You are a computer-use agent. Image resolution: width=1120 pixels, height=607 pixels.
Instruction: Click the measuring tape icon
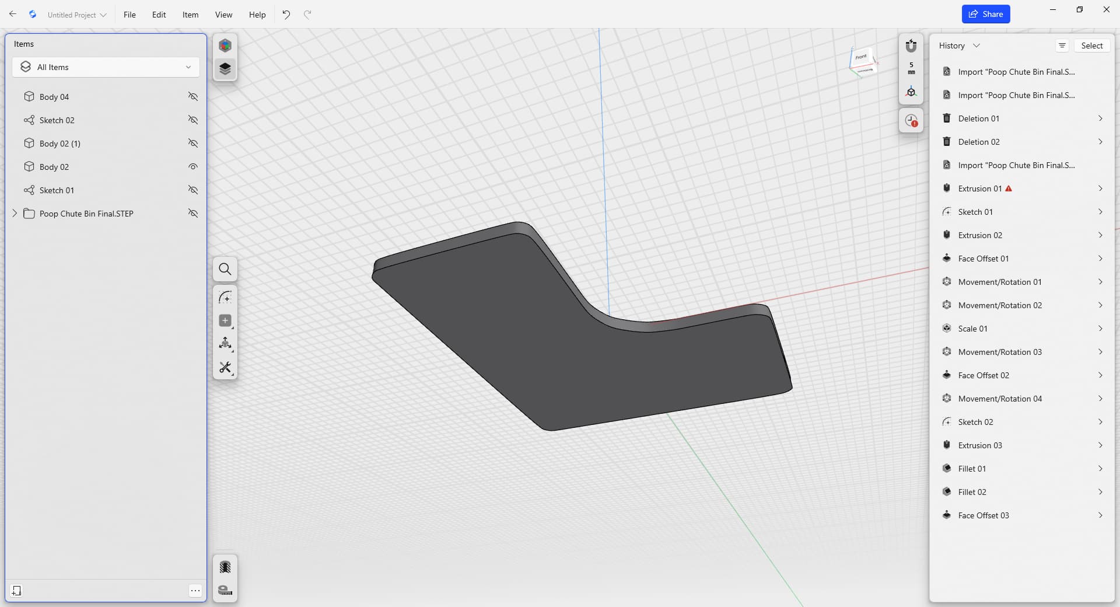point(225,590)
